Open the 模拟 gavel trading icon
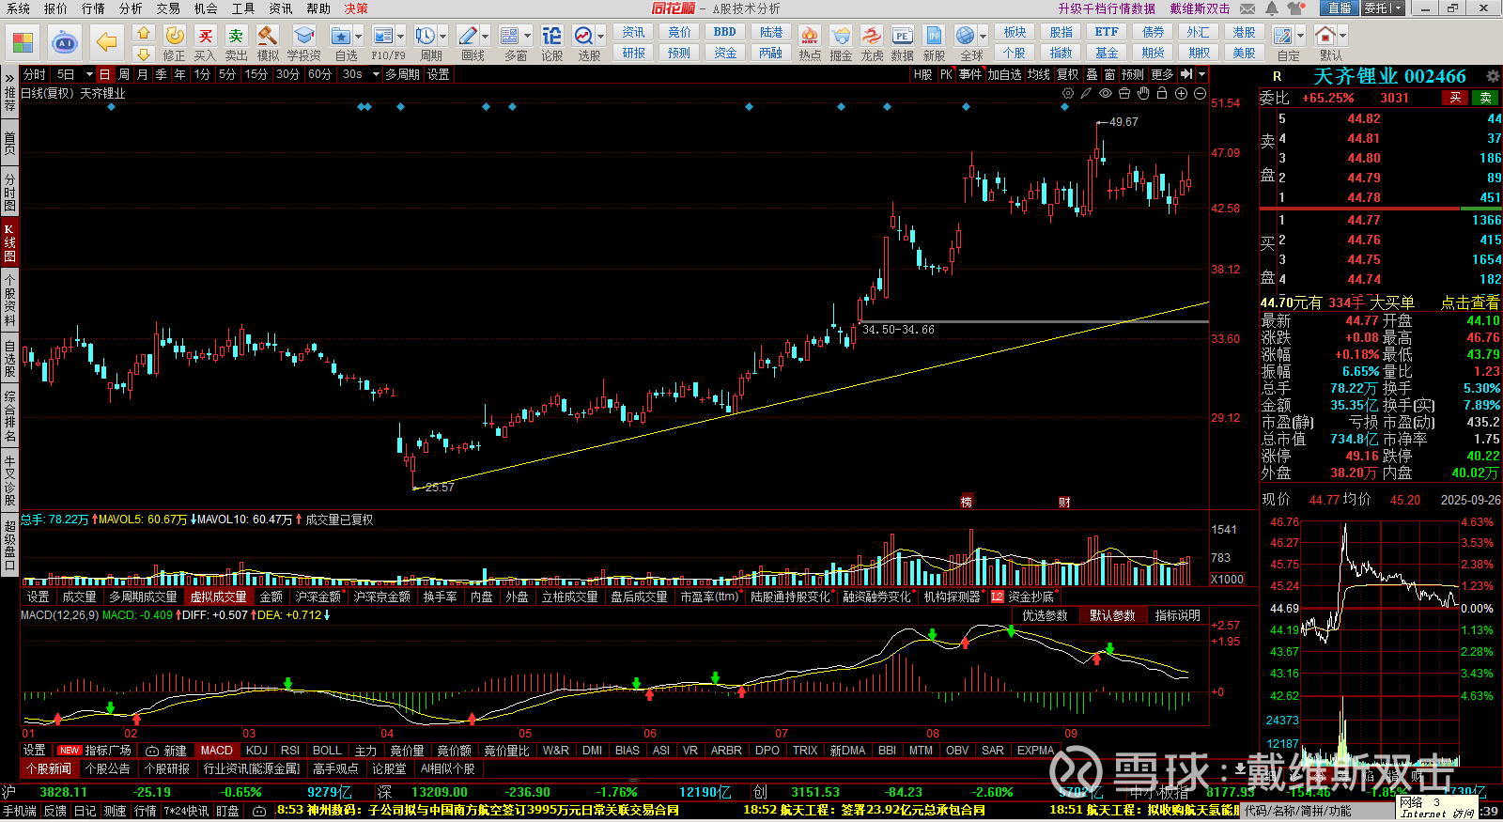Viewport: 1503px width, 822px height. [x=268, y=42]
